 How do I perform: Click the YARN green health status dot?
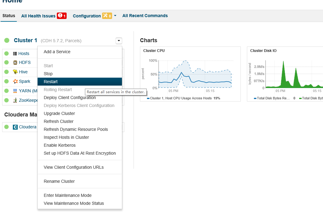pos(7,91)
